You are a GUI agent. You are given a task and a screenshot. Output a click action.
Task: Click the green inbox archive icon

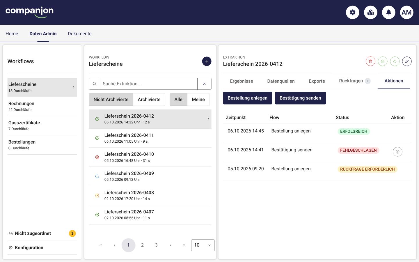point(383,61)
